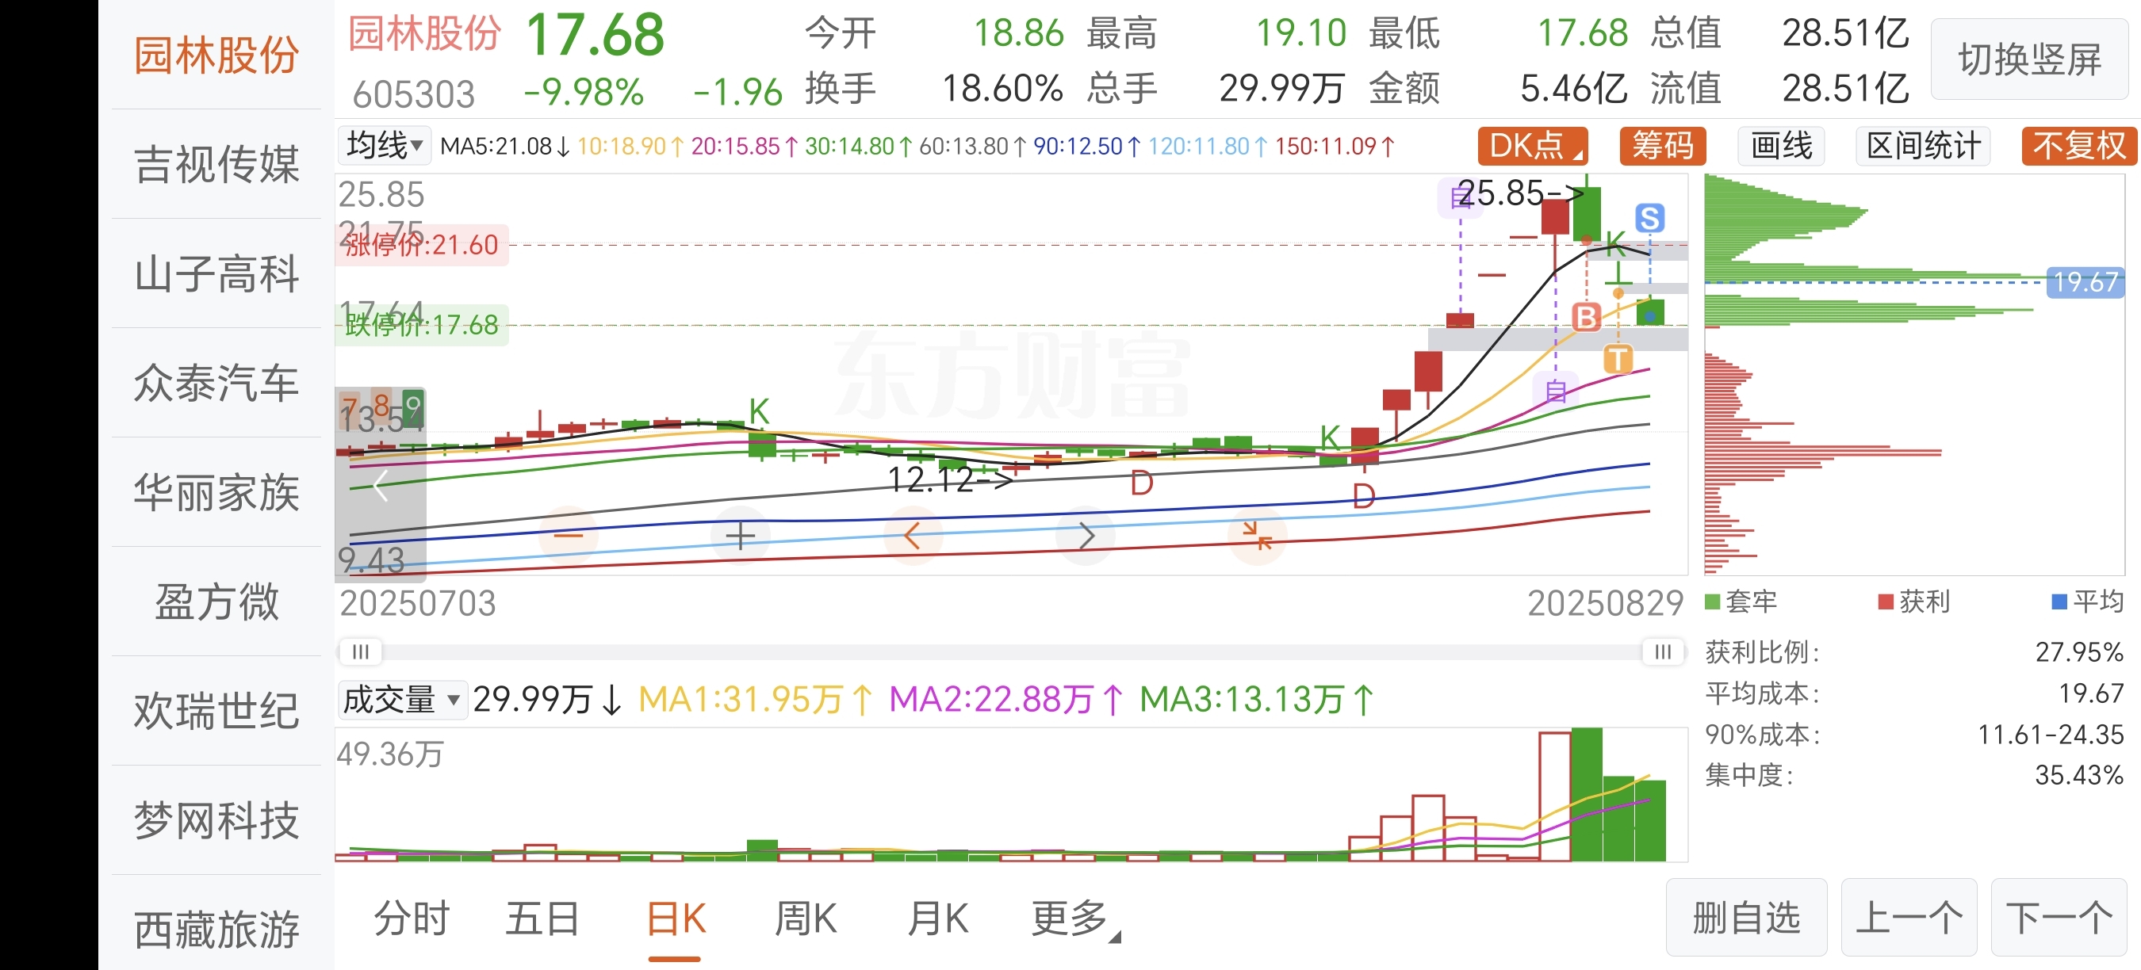Shift the chart right with the gray arrow
Viewport: 2141px width, 970px height.
point(1085,536)
